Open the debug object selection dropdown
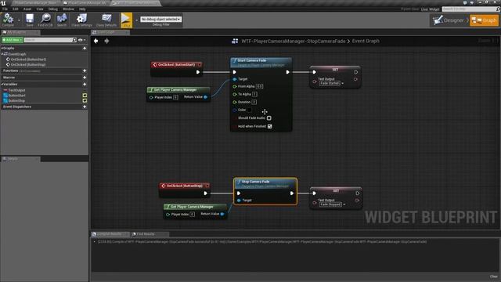Image resolution: width=501 pixels, height=282 pixels. point(161,19)
